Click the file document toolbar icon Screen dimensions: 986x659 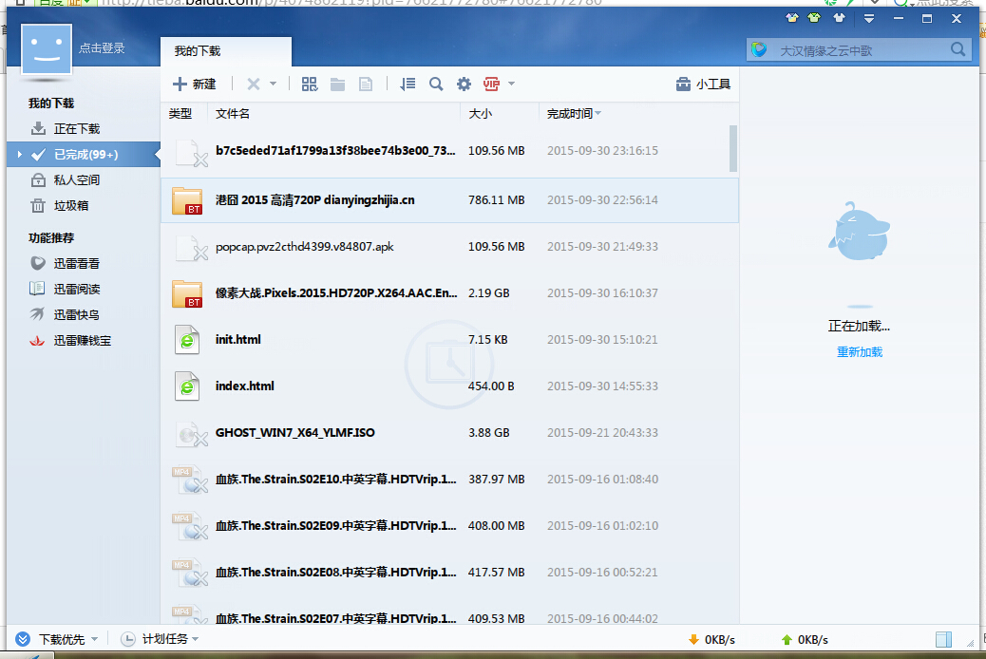pos(366,84)
